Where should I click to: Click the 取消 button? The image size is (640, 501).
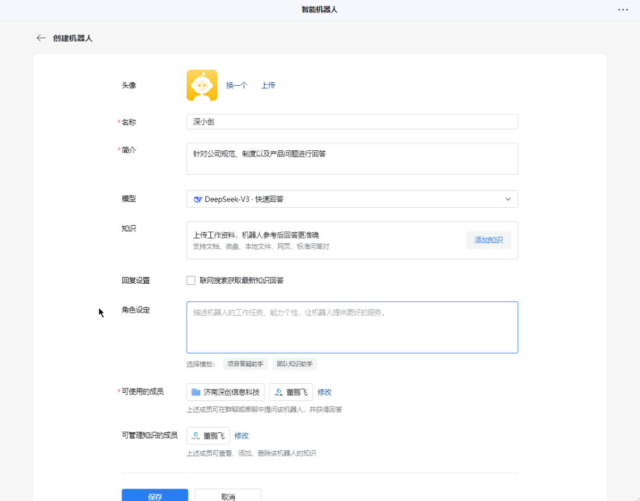pos(228,496)
